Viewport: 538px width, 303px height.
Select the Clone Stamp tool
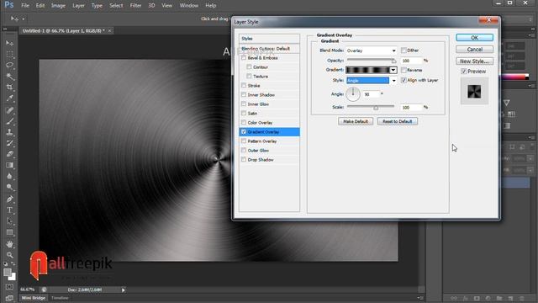9,132
